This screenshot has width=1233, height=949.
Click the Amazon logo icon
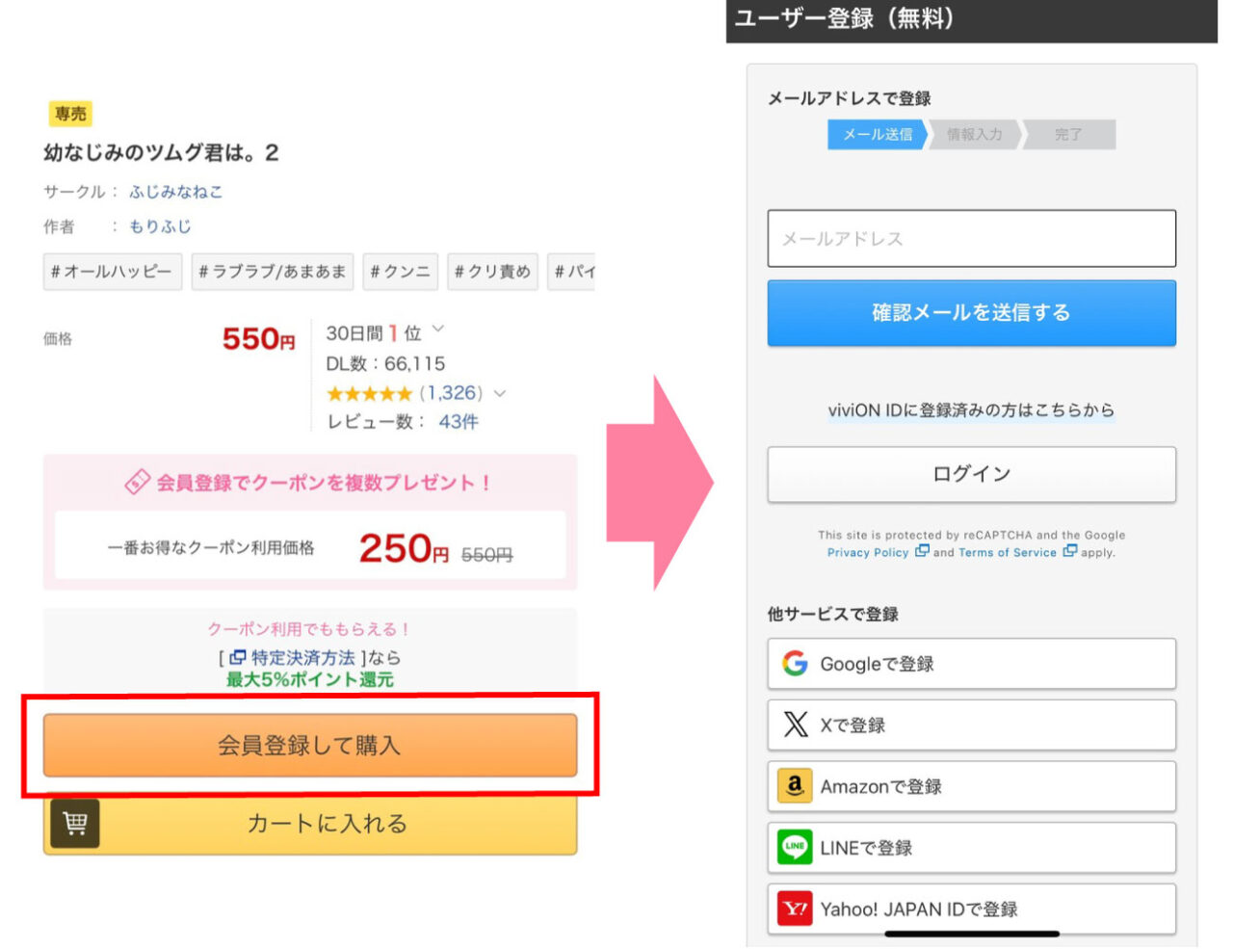tap(795, 786)
